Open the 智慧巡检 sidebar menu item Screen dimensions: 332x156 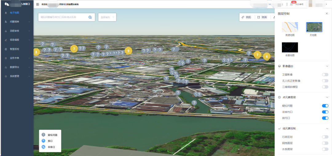point(17,49)
